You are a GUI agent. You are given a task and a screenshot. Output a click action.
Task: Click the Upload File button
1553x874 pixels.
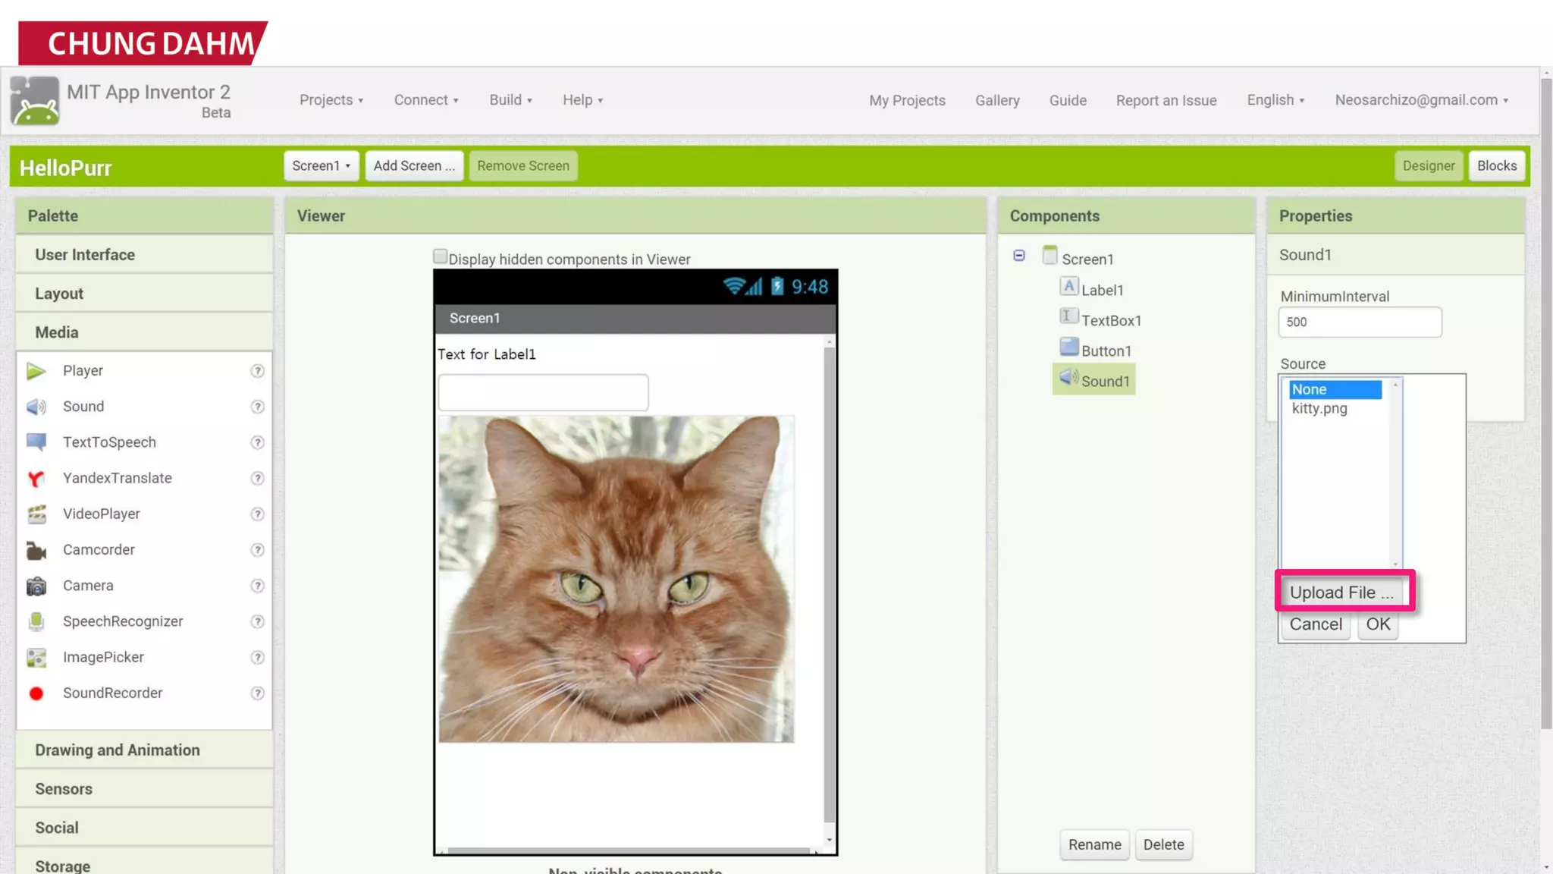point(1341,593)
